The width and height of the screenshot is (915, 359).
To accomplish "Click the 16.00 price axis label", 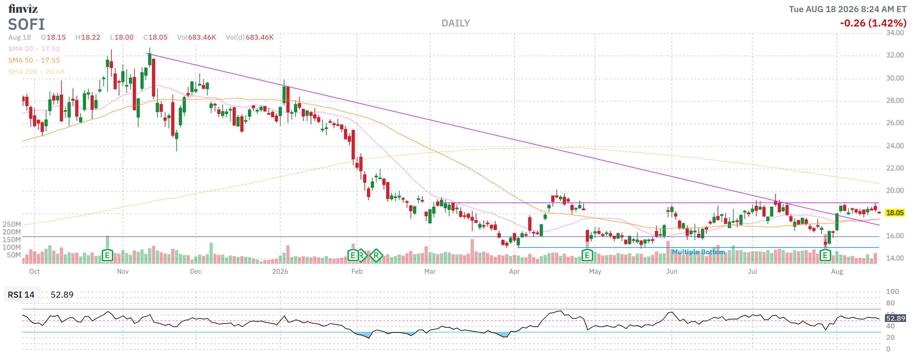I will 895,235.
